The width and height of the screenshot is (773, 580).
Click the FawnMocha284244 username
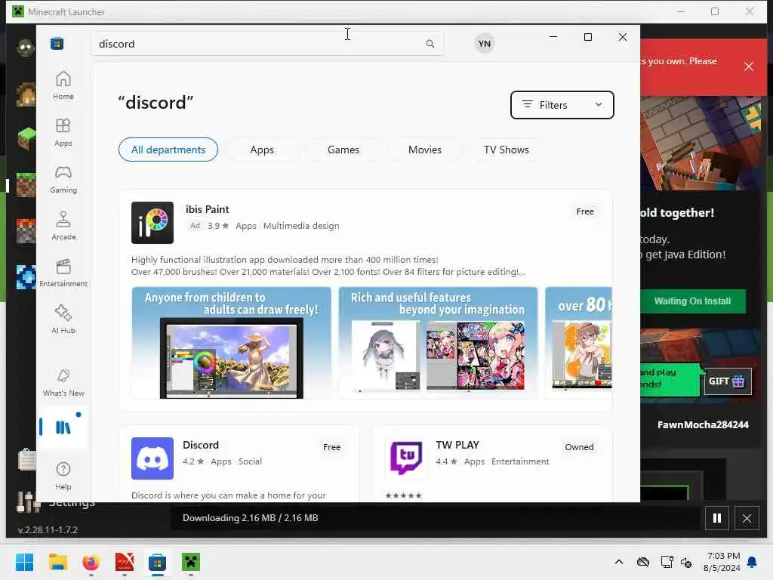(703, 424)
